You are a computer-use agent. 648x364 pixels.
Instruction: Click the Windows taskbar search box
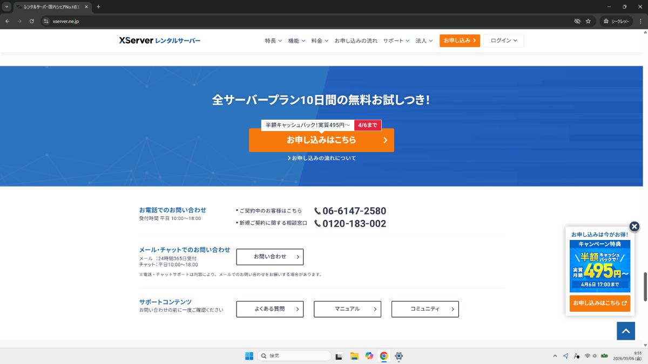point(294,356)
